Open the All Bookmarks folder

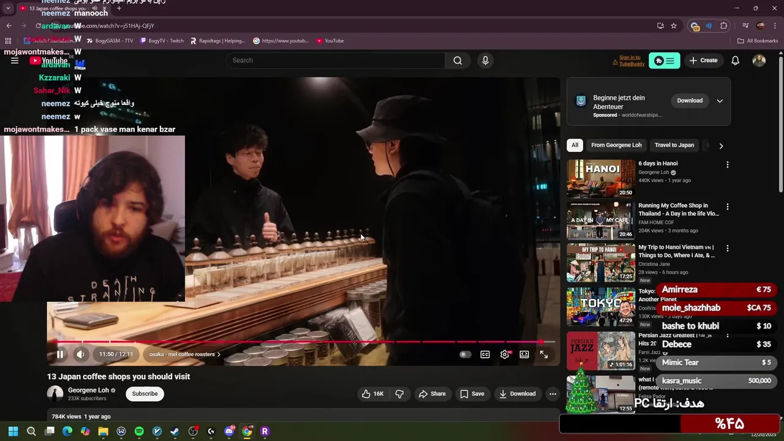coord(758,41)
